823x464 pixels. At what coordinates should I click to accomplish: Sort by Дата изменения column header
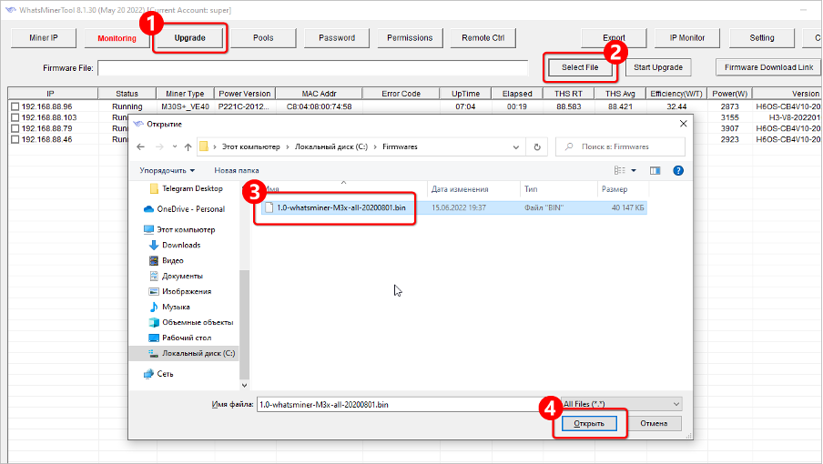pos(474,189)
